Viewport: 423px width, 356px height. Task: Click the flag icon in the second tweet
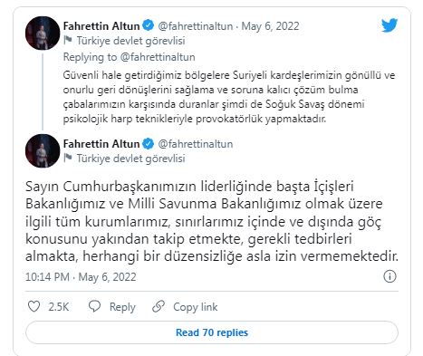pyautogui.click(x=68, y=158)
